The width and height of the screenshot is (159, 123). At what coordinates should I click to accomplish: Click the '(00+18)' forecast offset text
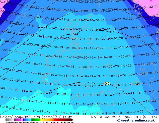click(x=150, y=117)
